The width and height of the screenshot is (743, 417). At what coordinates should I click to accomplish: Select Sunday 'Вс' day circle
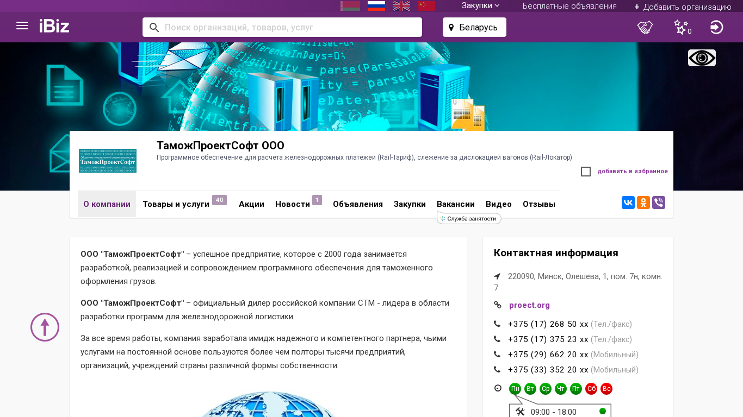click(606, 389)
